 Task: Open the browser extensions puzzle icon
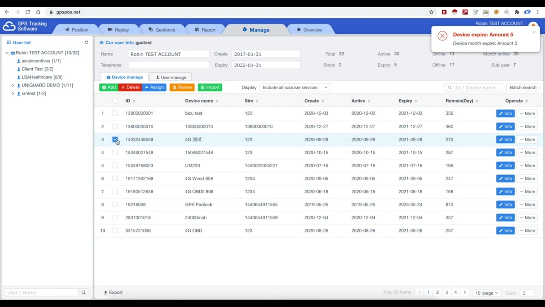point(517,12)
